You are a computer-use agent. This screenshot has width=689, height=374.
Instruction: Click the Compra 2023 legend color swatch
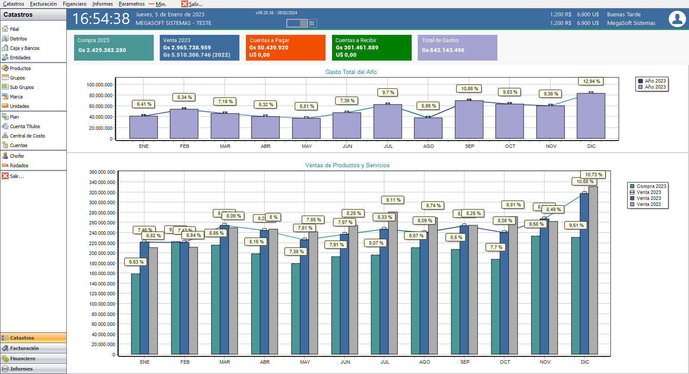(632, 187)
